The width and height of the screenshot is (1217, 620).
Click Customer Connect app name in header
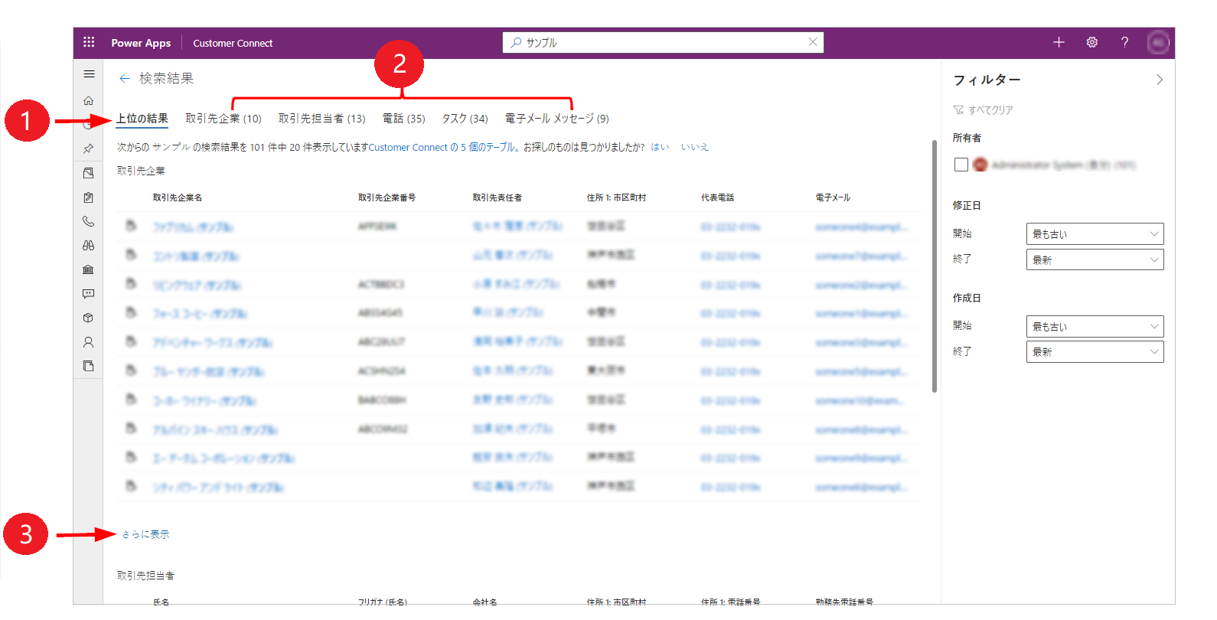click(x=233, y=43)
